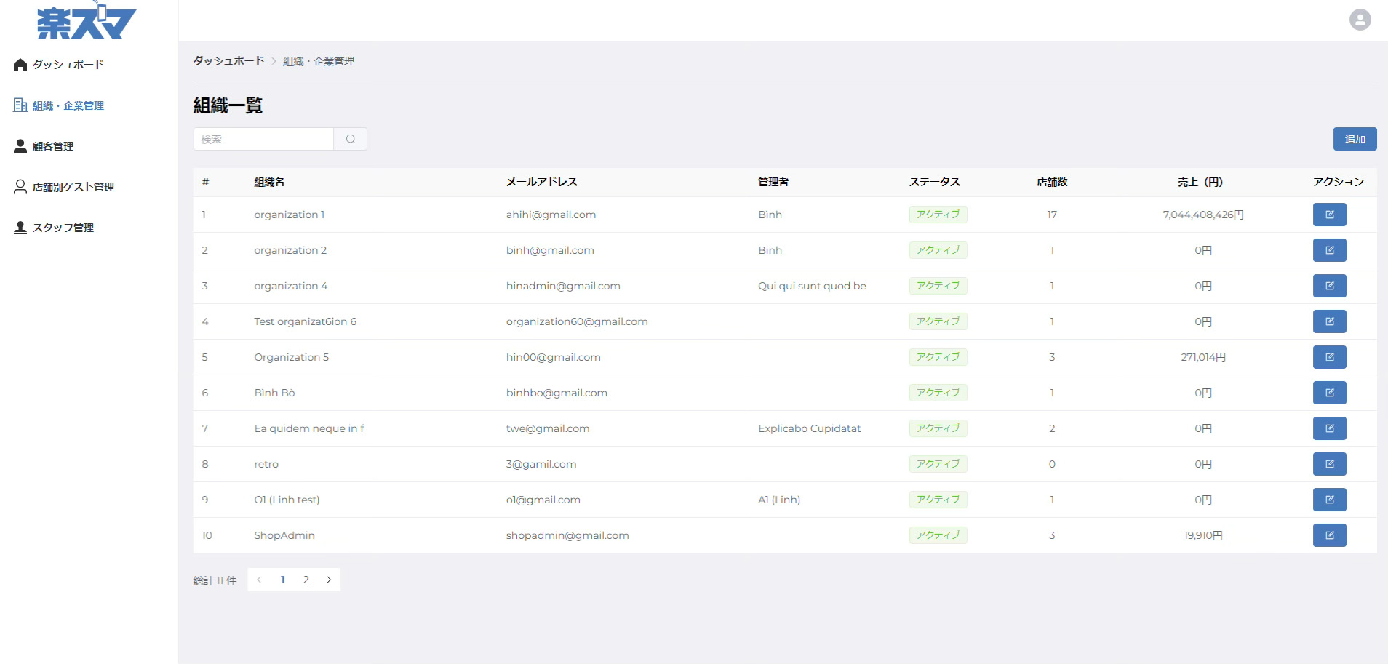Click the search magnifier icon button
Viewport: 1388px width, 664px height.
pos(351,139)
